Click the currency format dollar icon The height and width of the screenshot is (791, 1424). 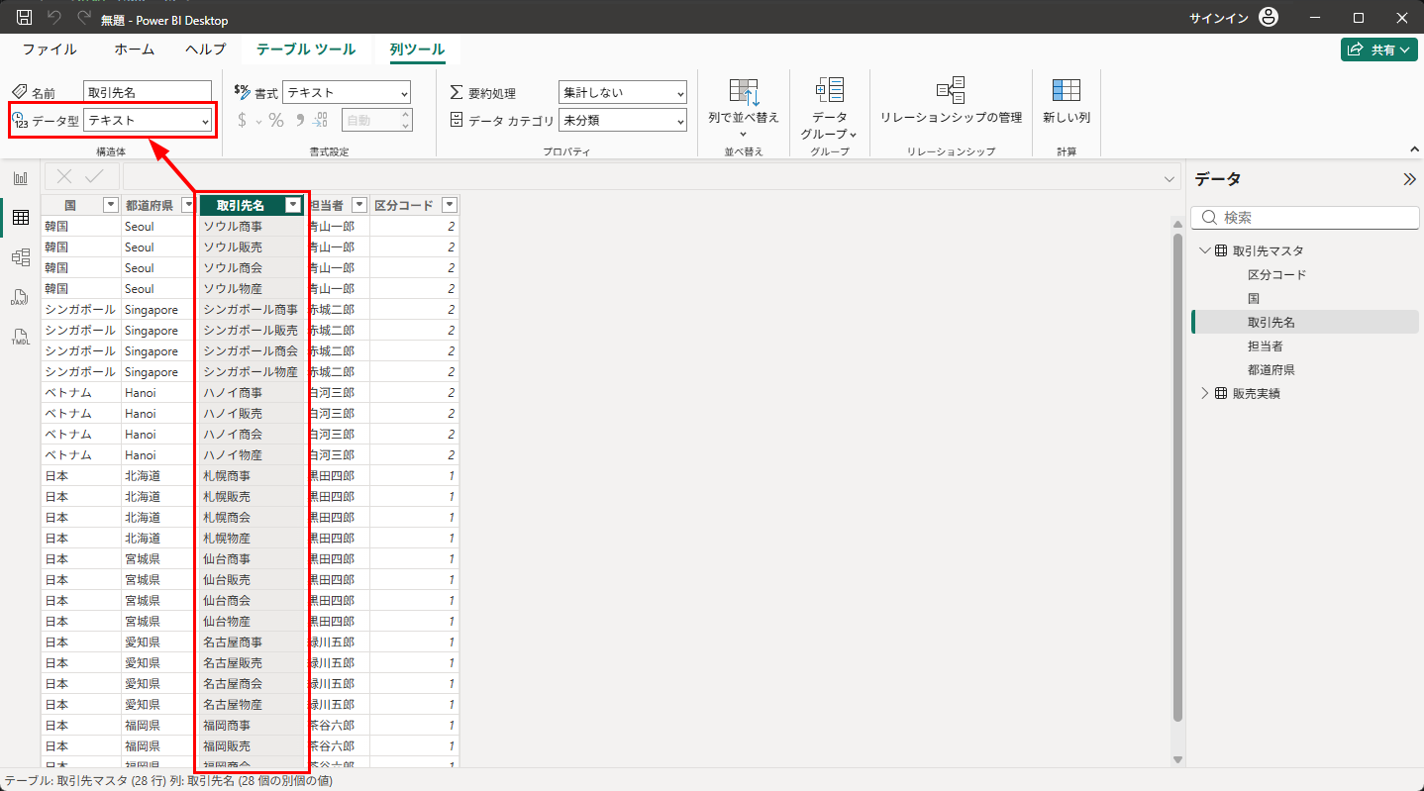[x=243, y=120]
